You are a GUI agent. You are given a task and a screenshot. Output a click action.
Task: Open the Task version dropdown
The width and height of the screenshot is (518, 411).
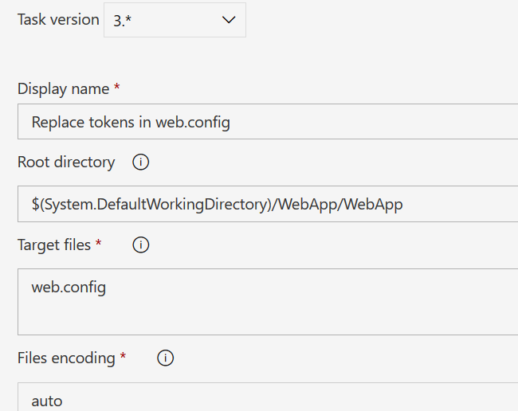[175, 21]
